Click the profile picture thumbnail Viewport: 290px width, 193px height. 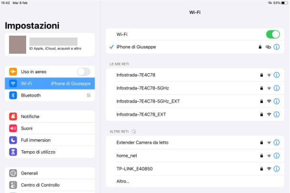pyautogui.click(x=18, y=45)
